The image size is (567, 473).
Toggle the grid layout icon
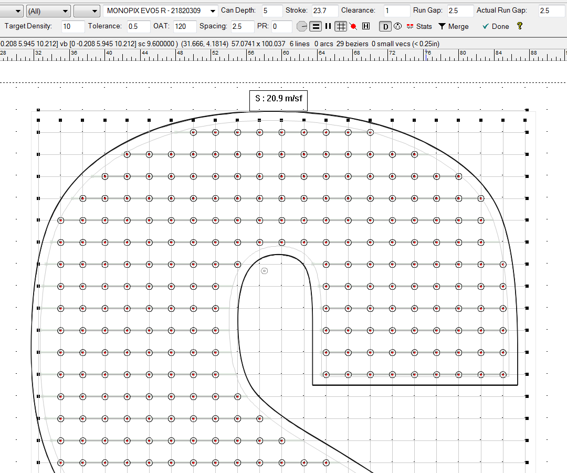pos(341,26)
